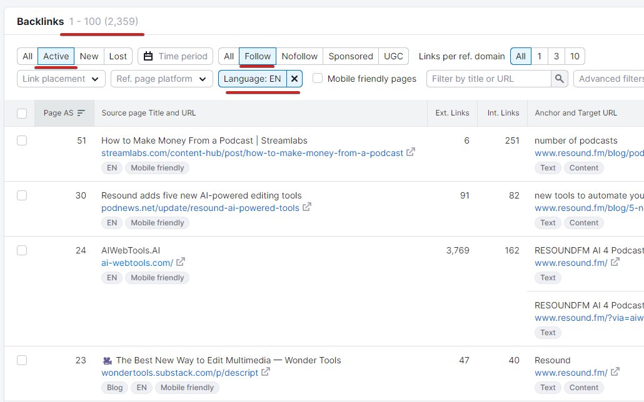Click EN tag on podnews row
This screenshot has height=402, width=644.
[x=112, y=223]
